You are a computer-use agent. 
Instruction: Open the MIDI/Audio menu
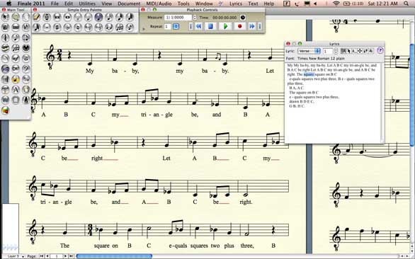coord(159,4)
